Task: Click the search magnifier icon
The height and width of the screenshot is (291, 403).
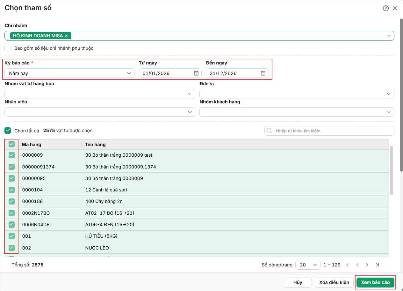Action: pyautogui.click(x=270, y=131)
